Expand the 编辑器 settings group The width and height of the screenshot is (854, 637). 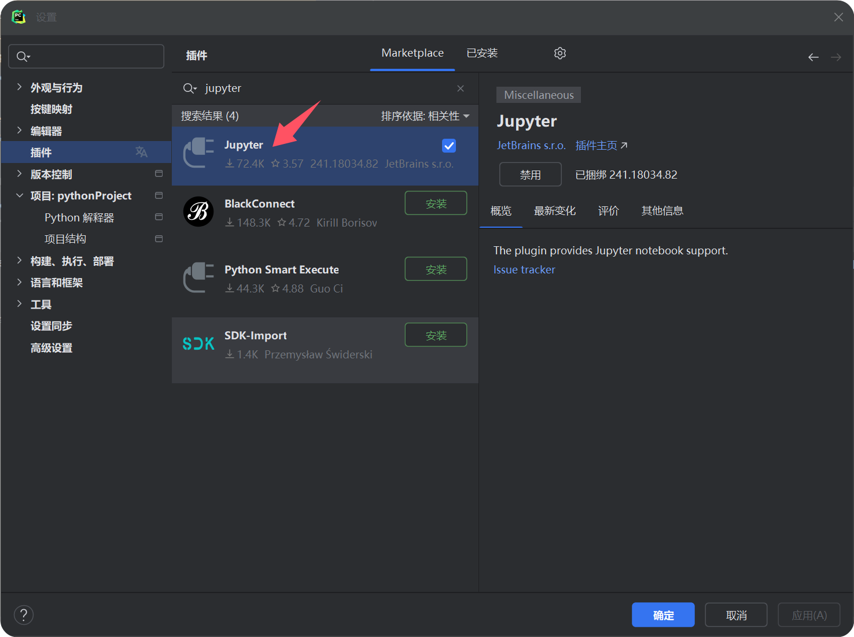[x=19, y=131]
